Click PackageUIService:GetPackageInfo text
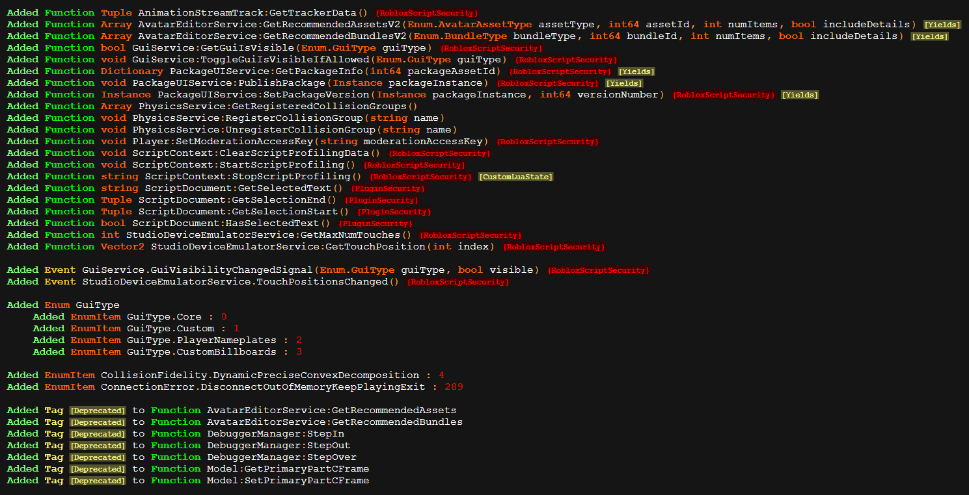Image resolution: width=969 pixels, height=495 pixels. [x=266, y=71]
